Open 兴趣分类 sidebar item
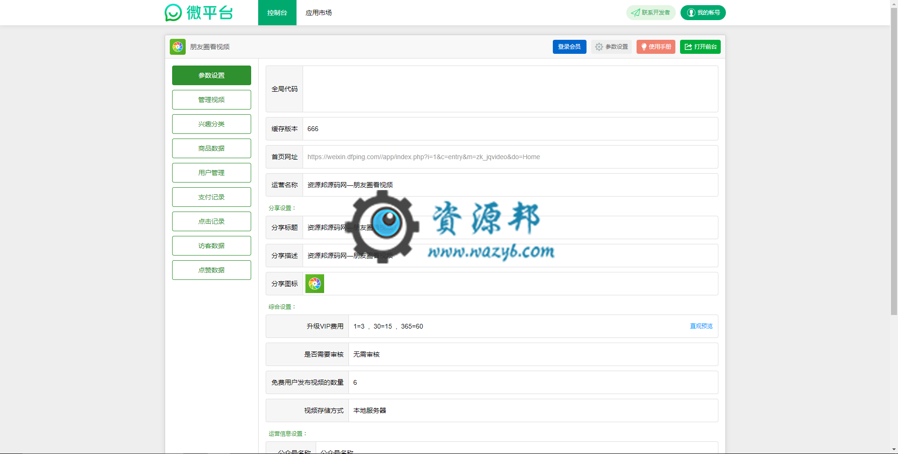898x454 pixels. (x=211, y=124)
